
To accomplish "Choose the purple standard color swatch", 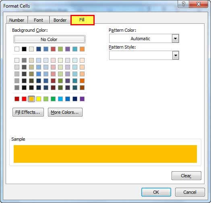I will pos(82,99).
